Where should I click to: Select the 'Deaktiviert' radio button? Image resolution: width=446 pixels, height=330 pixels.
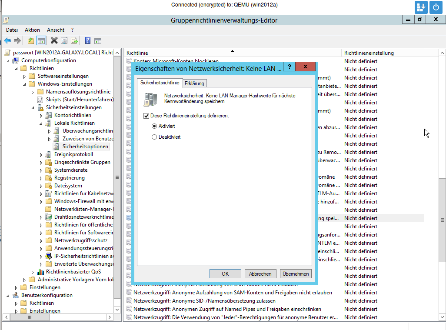point(154,137)
